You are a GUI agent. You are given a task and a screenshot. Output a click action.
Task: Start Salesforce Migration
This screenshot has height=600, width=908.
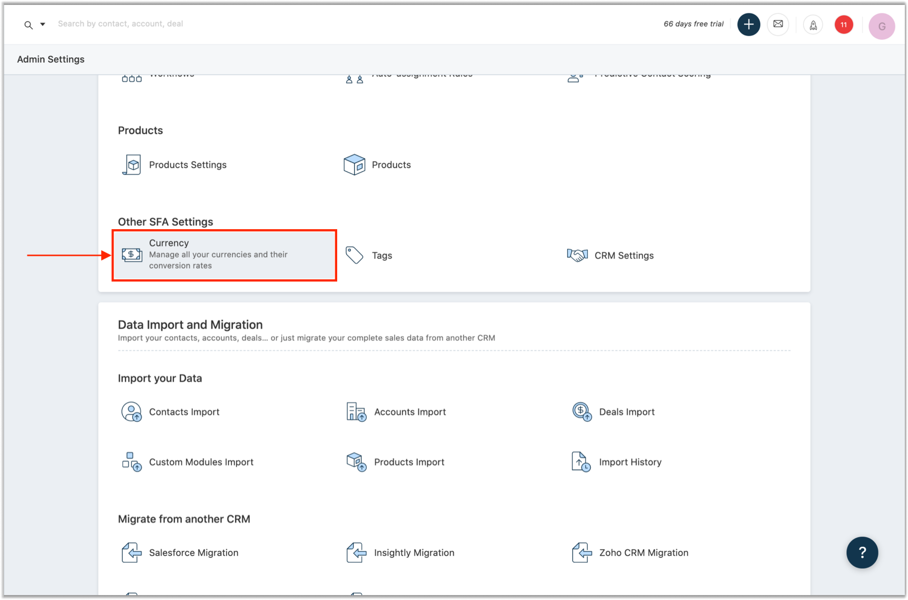click(x=193, y=552)
